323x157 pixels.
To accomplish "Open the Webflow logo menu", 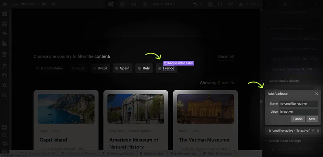I will (4, 4).
